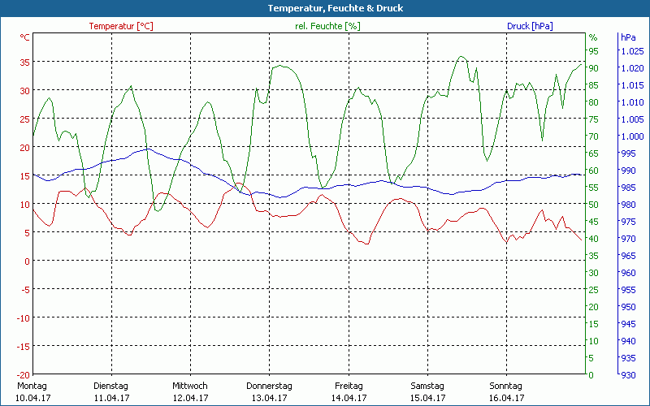Click the red '30' temperature axis value

tap(25, 91)
